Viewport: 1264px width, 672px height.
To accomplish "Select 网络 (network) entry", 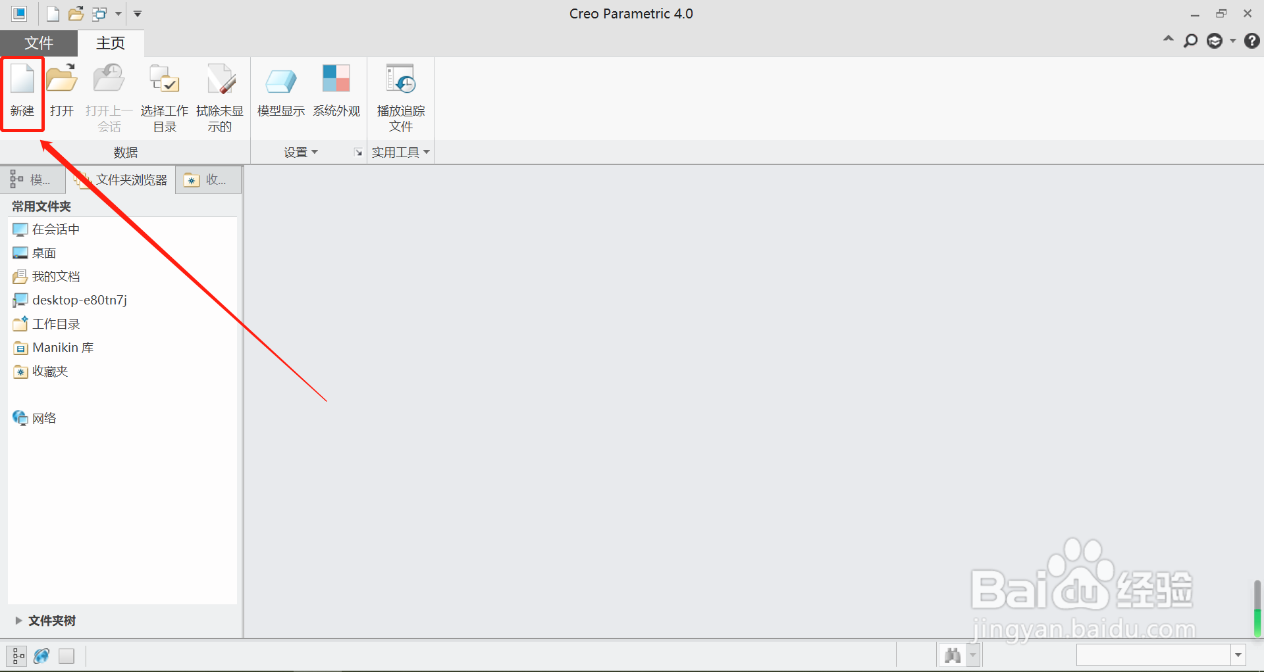I will [34, 419].
